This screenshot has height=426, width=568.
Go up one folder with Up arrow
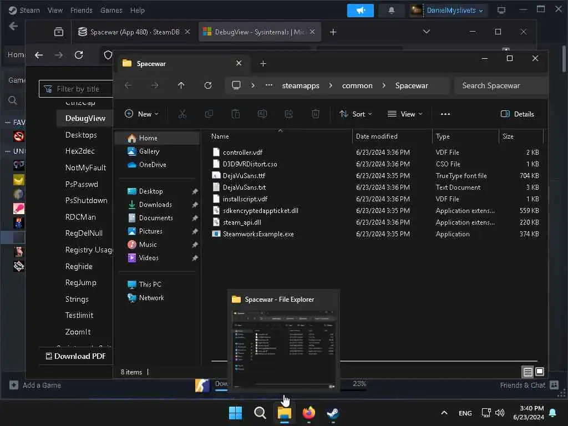[x=181, y=85]
